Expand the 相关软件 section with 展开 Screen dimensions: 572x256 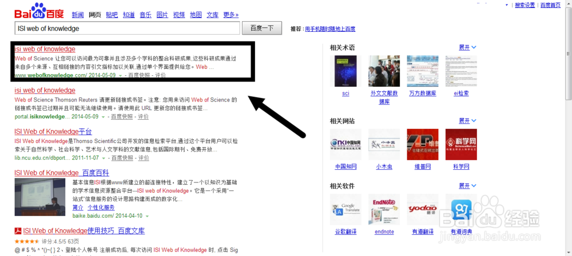click(468, 186)
